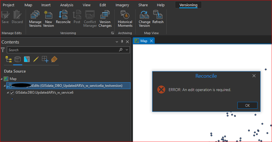Select the Versioning ribbon tab
This screenshot has width=272, height=142.
[x=188, y=5]
